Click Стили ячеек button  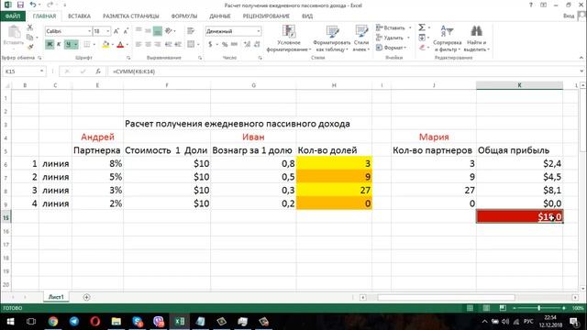[361, 38]
